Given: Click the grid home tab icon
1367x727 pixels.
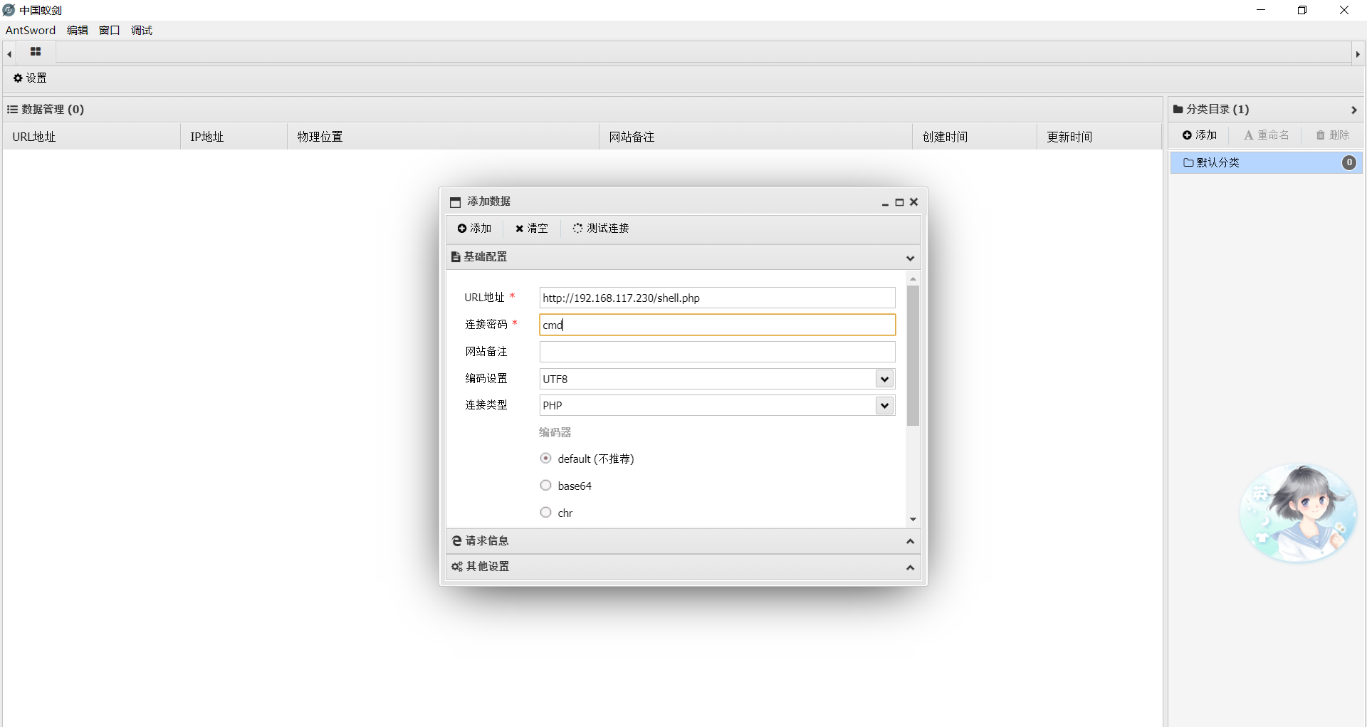Looking at the screenshot, I should [x=36, y=52].
